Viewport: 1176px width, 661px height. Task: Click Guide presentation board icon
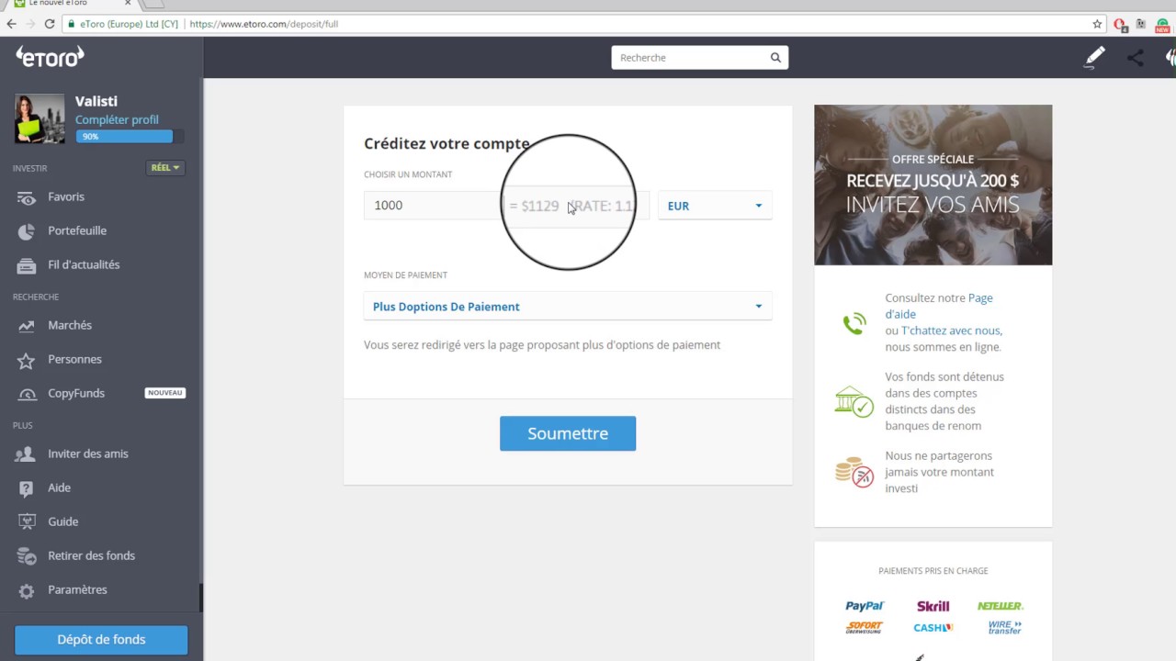(27, 521)
